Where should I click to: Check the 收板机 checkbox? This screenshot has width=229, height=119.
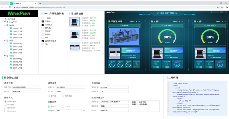point(43,34)
